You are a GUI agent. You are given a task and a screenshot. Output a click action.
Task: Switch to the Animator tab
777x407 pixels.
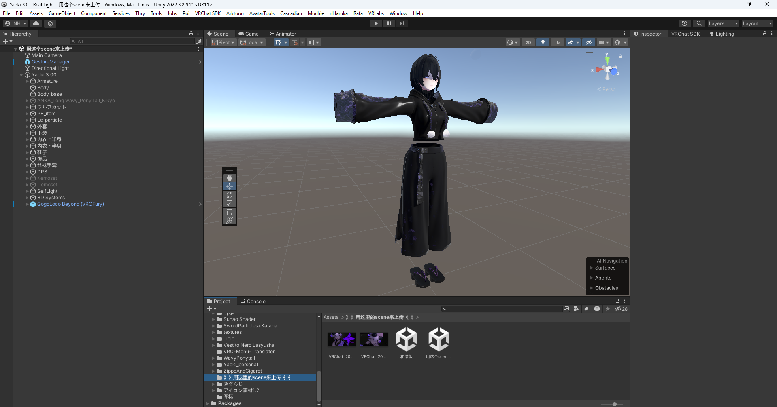(283, 34)
